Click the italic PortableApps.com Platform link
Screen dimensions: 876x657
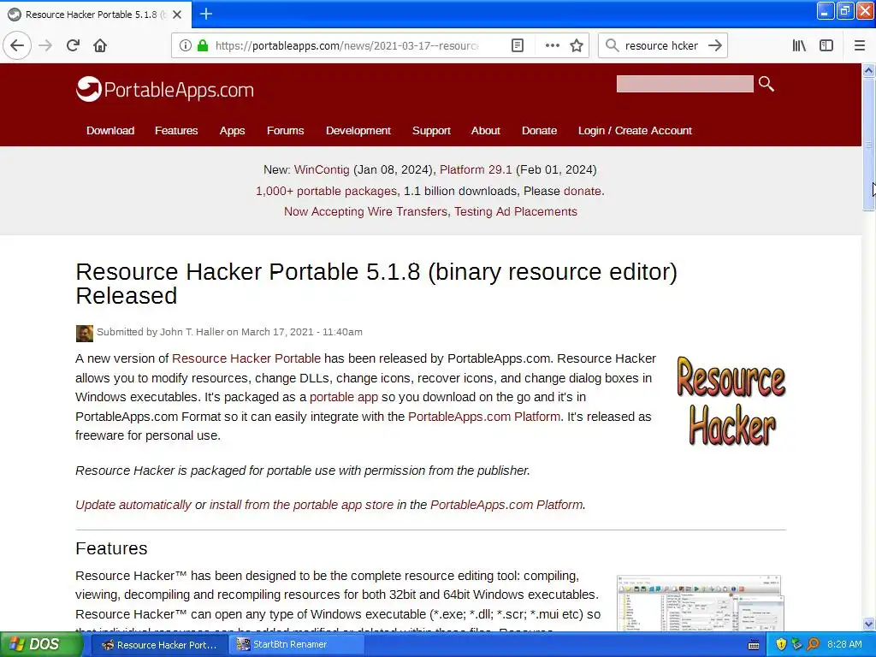[x=506, y=505]
